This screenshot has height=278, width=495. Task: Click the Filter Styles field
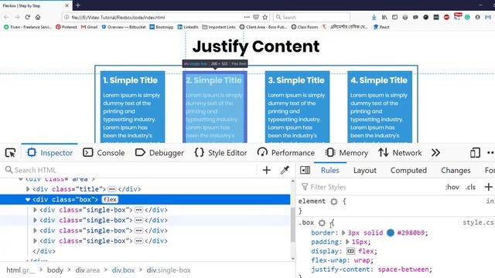click(370, 187)
